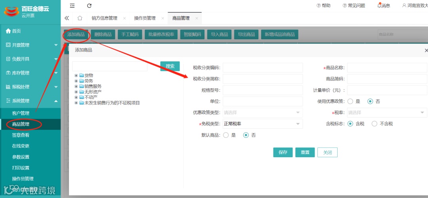Click 搜索 button in dialog
The height and width of the screenshot is (198, 428).
click(170, 66)
